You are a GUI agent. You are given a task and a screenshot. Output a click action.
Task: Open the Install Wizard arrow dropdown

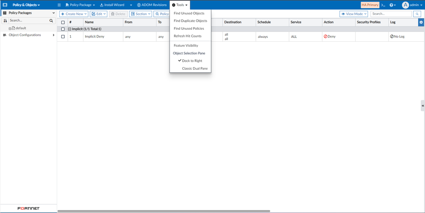point(131,5)
